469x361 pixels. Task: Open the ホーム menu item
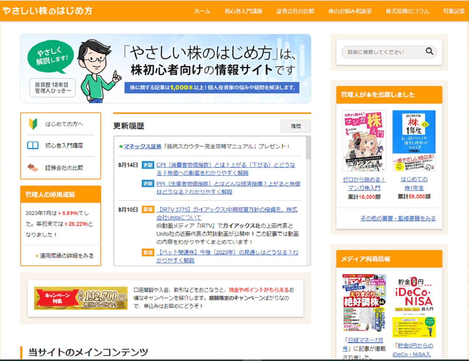pyautogui.click(x=202, y=11)
